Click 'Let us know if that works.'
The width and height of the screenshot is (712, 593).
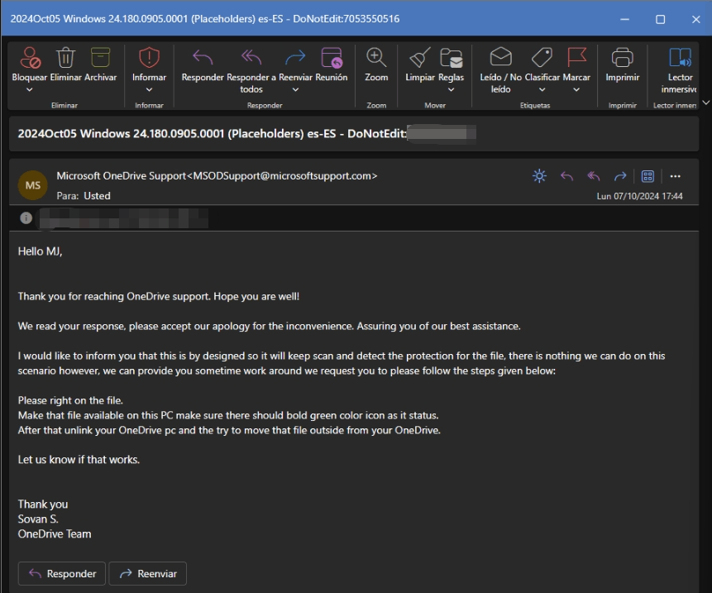79,460
